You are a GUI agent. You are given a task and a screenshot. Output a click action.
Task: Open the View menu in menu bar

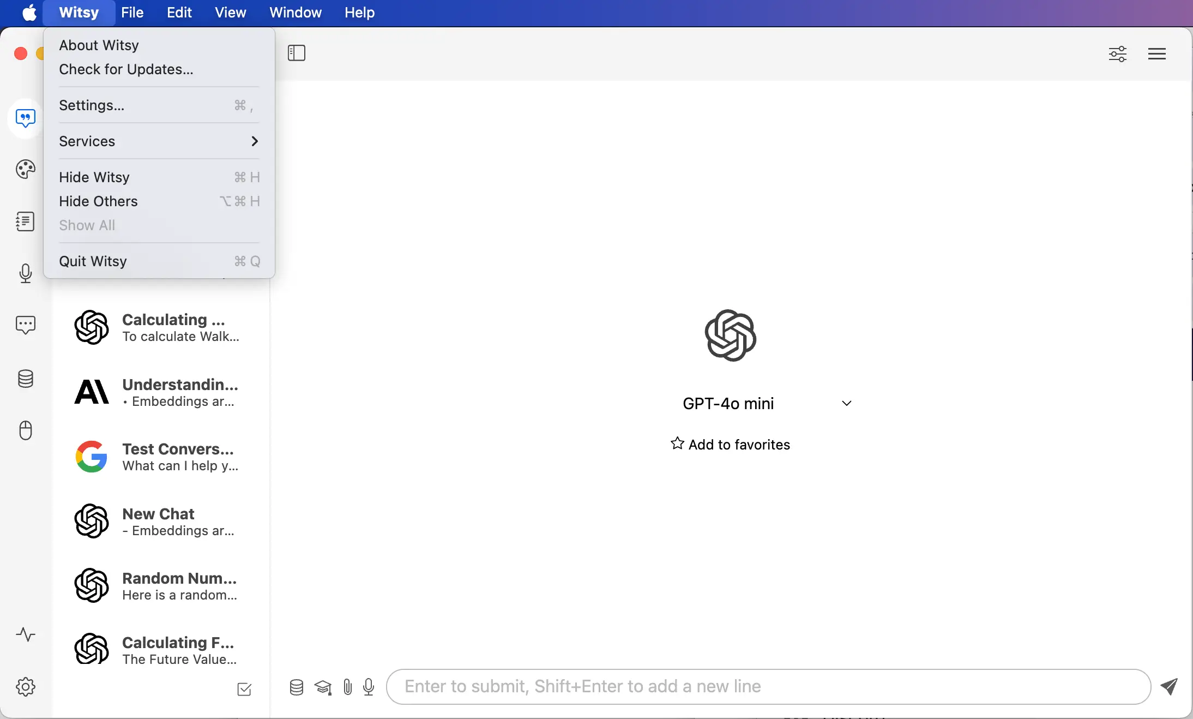230,13
